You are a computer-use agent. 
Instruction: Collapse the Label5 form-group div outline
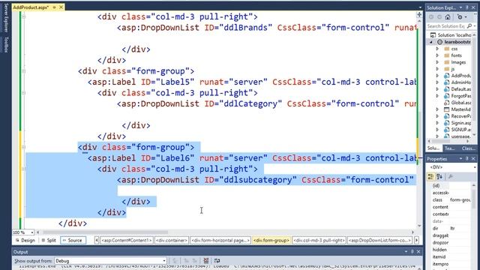pos(23,71)
